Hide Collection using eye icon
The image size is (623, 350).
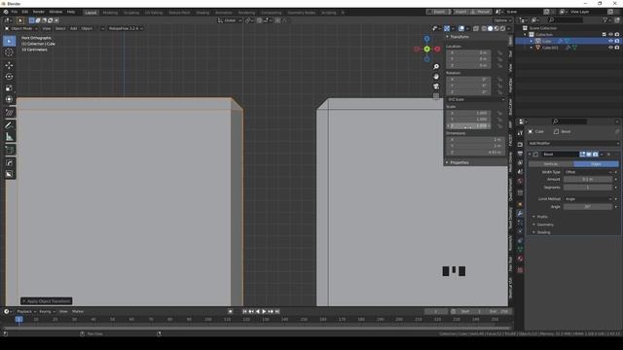tap(610, 35)
